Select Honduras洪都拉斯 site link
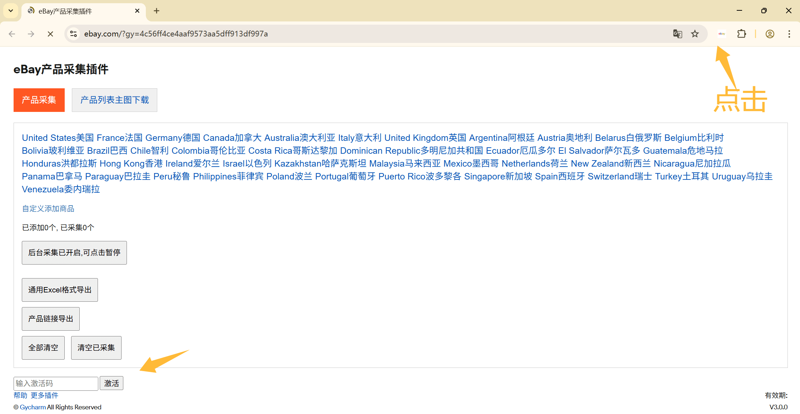This screenshot has height=414, width=800. [x=59, y=164]
